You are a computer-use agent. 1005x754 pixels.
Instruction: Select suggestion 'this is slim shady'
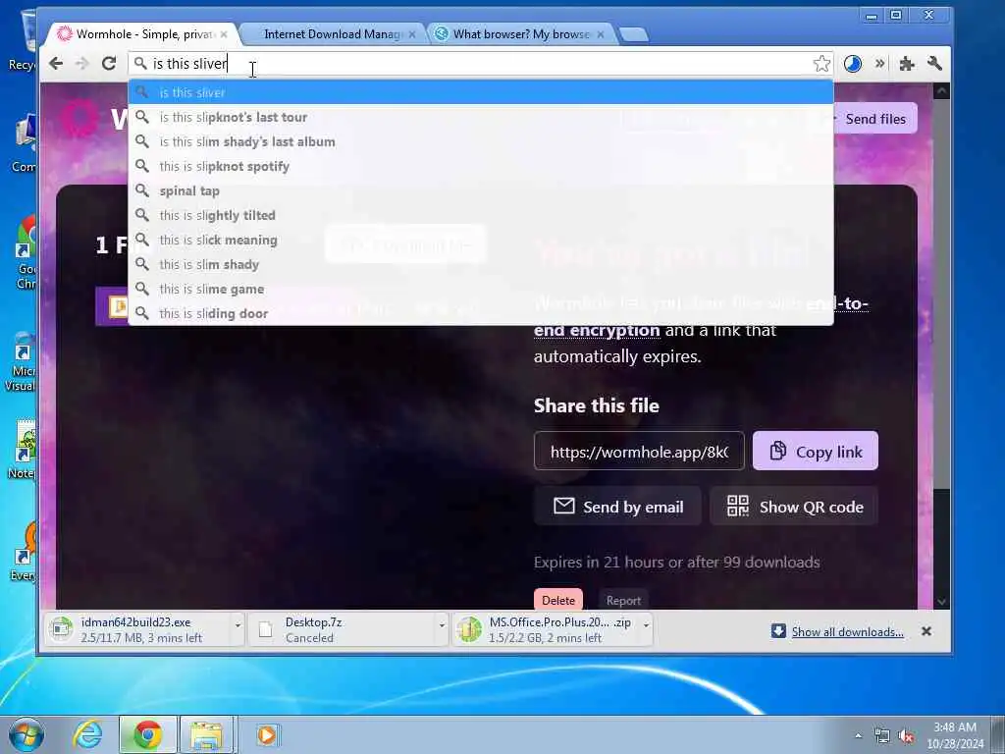pos(481,264)
